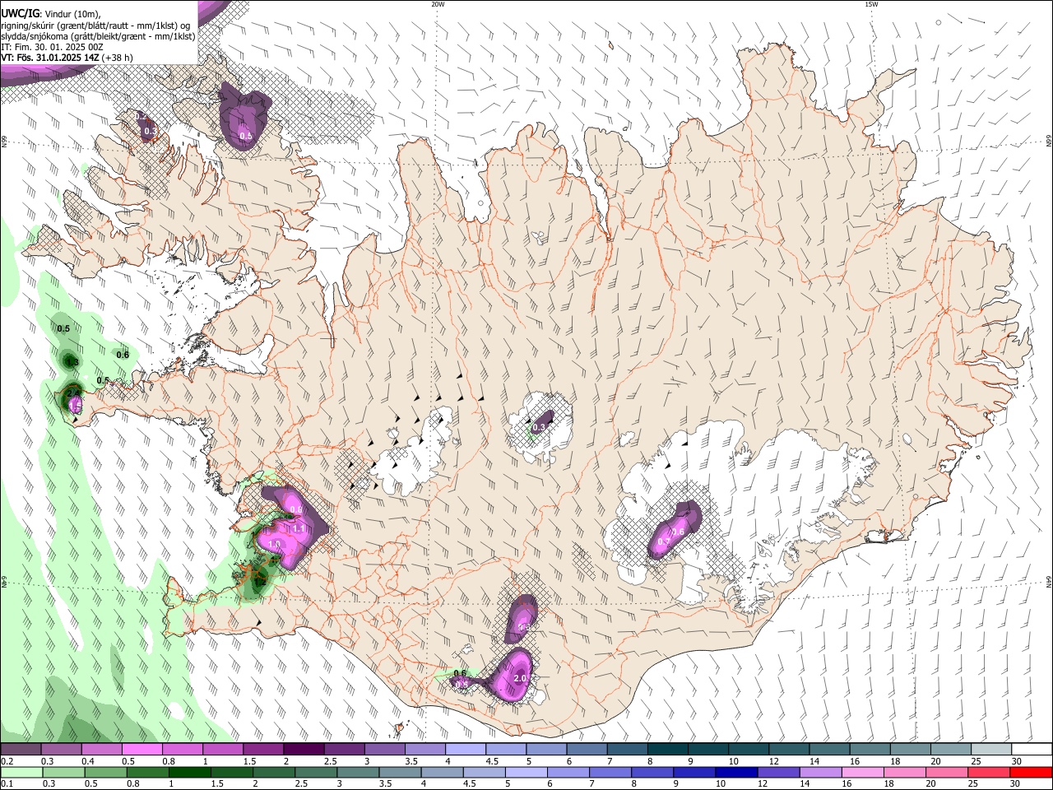The width and height of the screenshot is (1053, 790).
Task: Click the deep blue swatch at 10 in rain legend
Action: (x=736, y=772)
